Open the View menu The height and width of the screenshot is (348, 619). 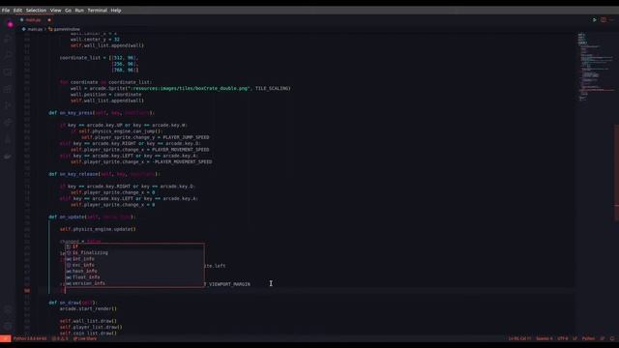[x=56, y=11]
